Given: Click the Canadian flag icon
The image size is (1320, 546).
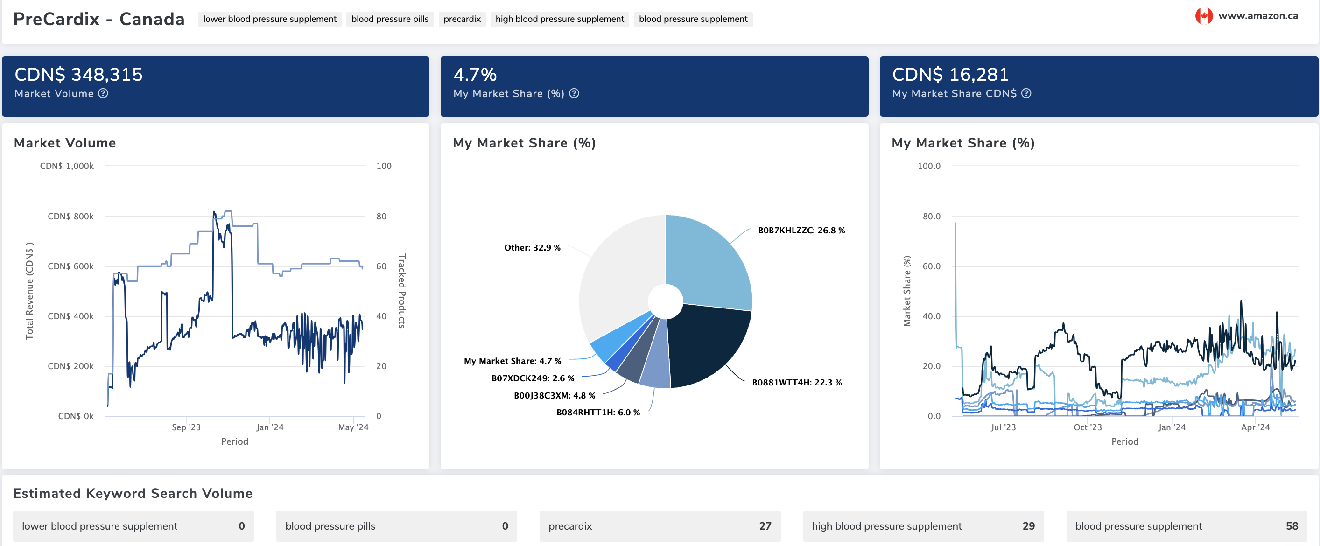Looking at the screenshot, I should (x=1204, y=16).
